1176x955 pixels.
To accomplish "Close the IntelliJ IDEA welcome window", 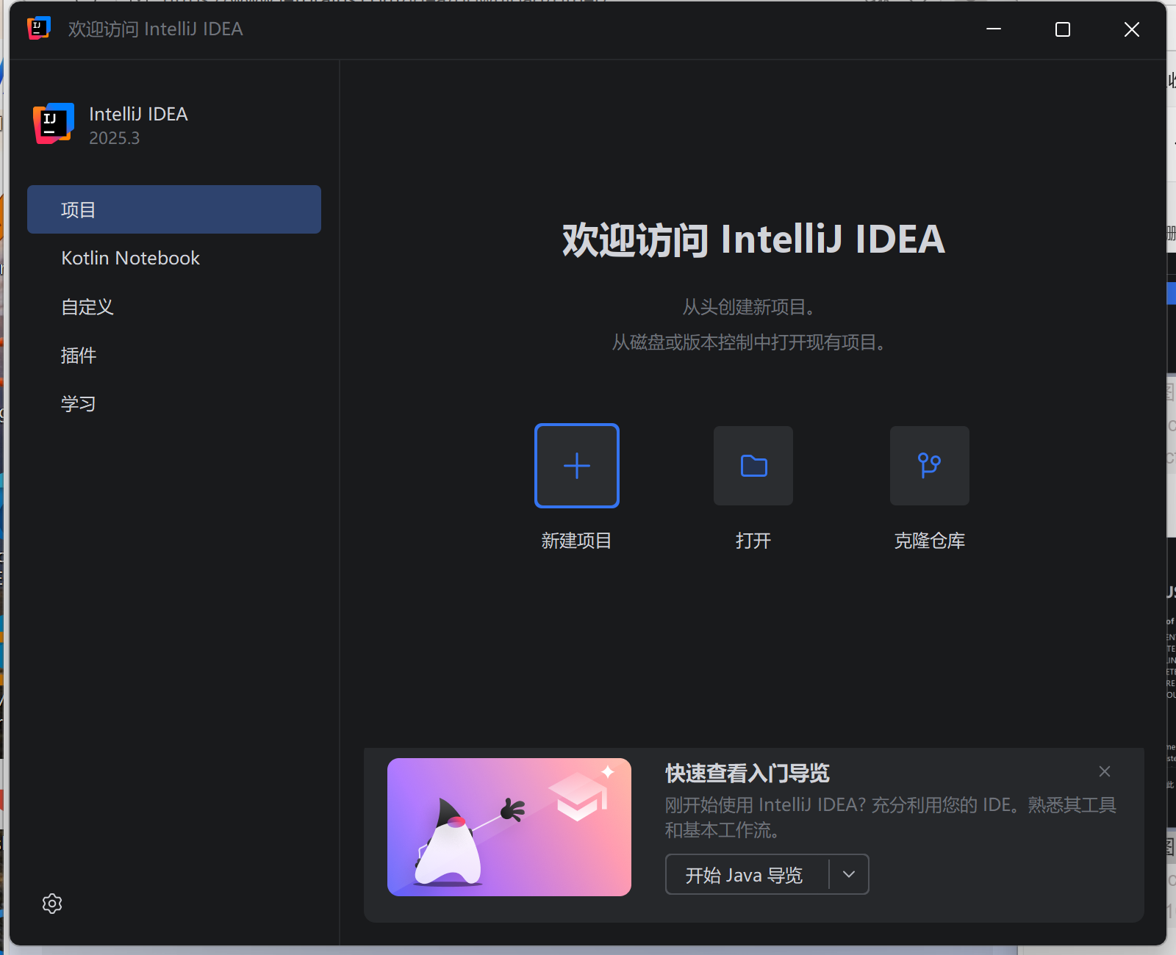I will pyautogui.click(x=1132, y=29).
